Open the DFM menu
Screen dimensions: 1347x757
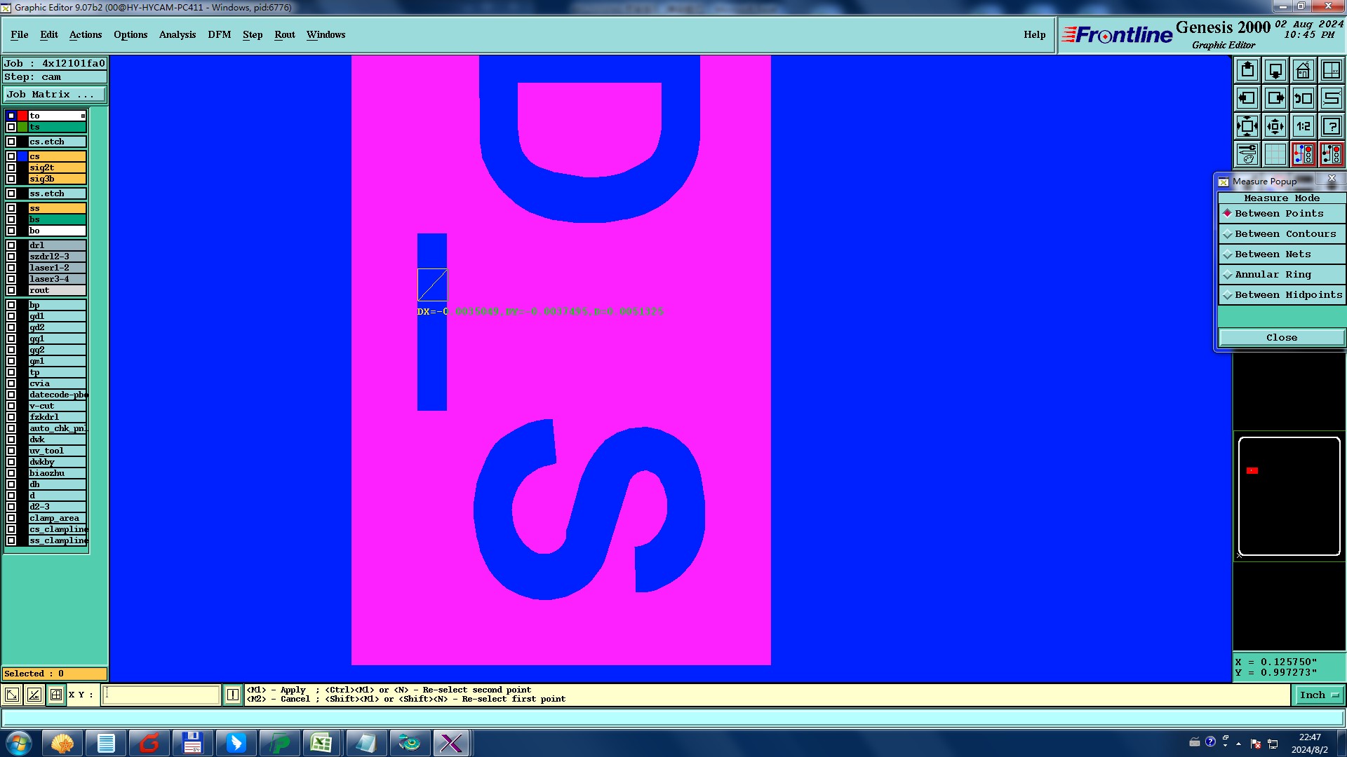pyautogui.click(x=219, y=34)
